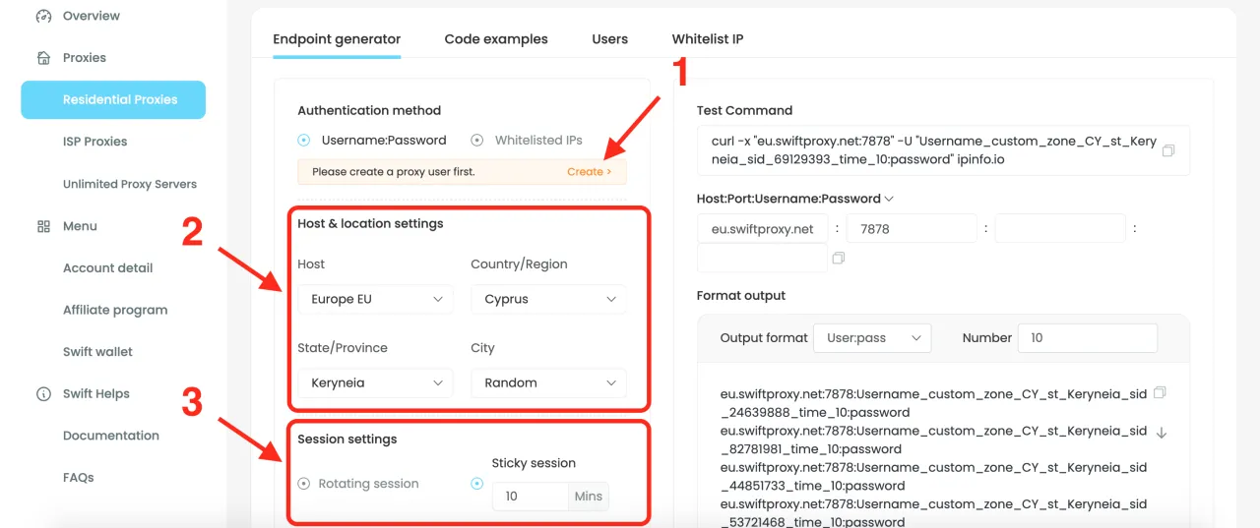Open the Host dropdown showing Europe EU
The image size is (1260, 528).
click(x=375, y=299)
